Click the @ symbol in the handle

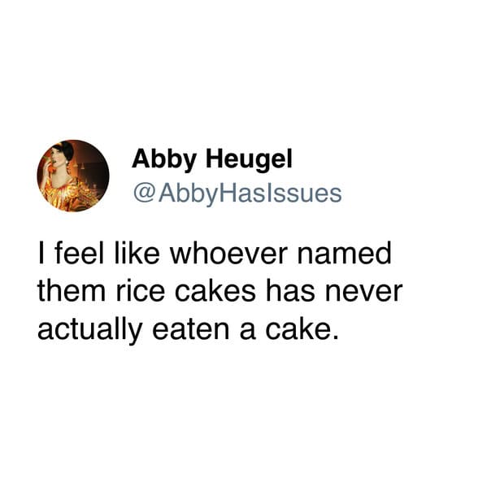click(145, 193)
